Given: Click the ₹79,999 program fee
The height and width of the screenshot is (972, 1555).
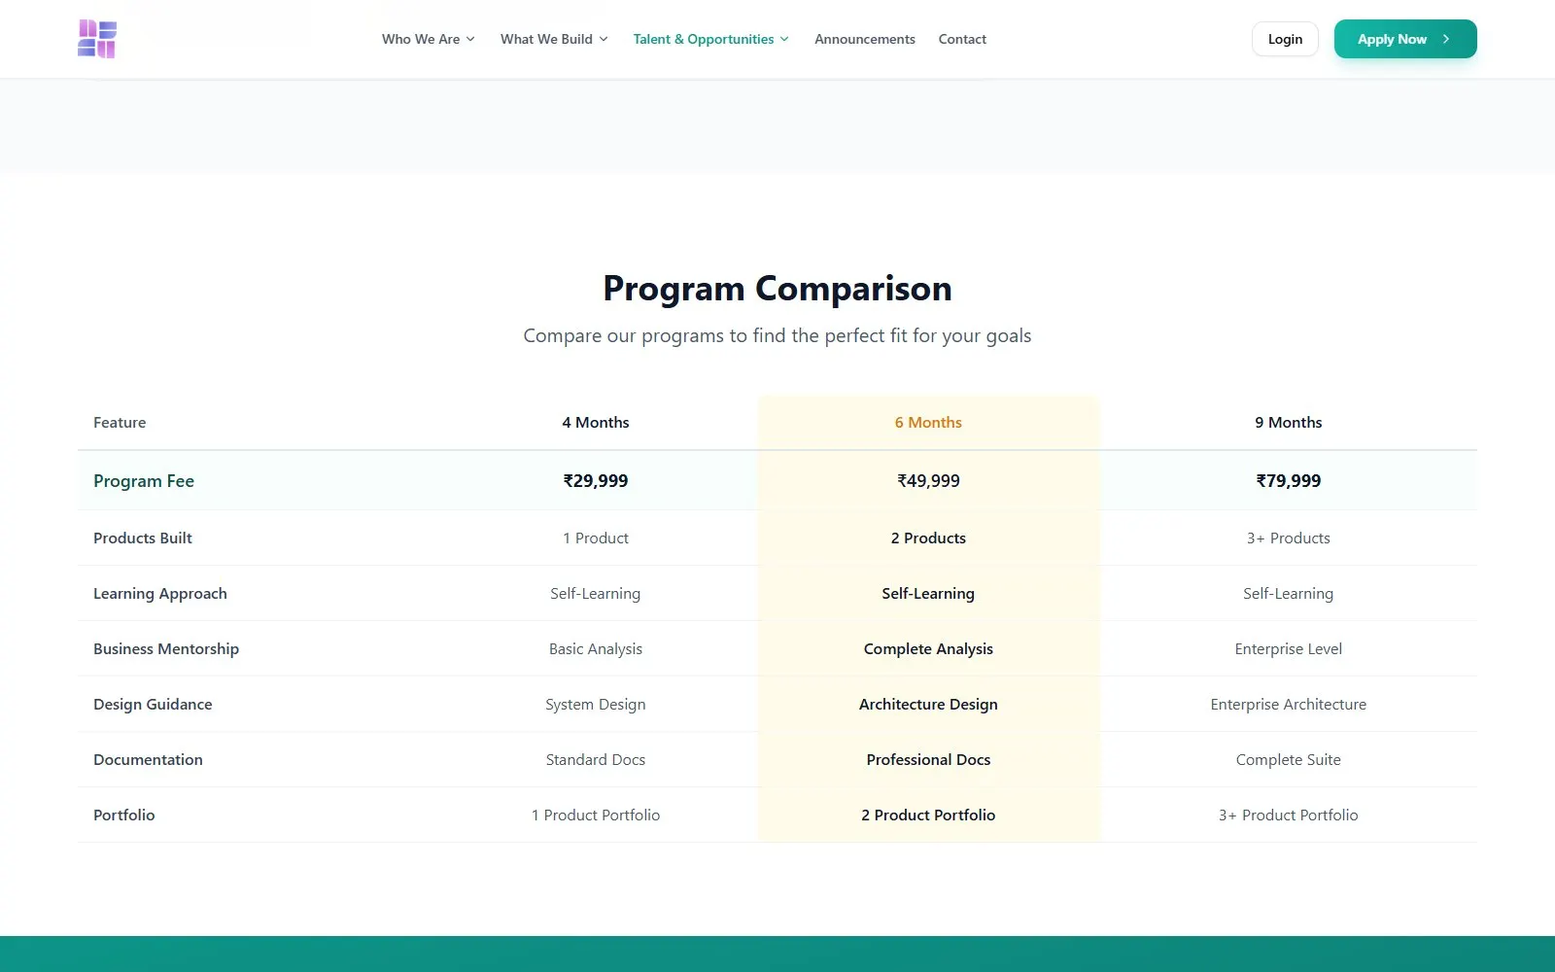Looking at the screenshot, I should click(1289, 480).
